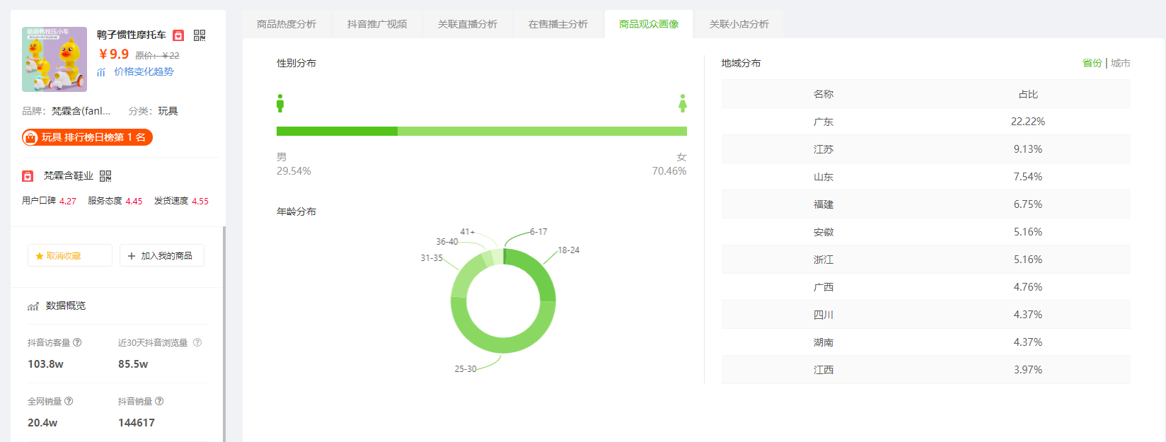Click the 用户口碑 4.27 rating
The image size is (1166, 442).
pos(49,201)
